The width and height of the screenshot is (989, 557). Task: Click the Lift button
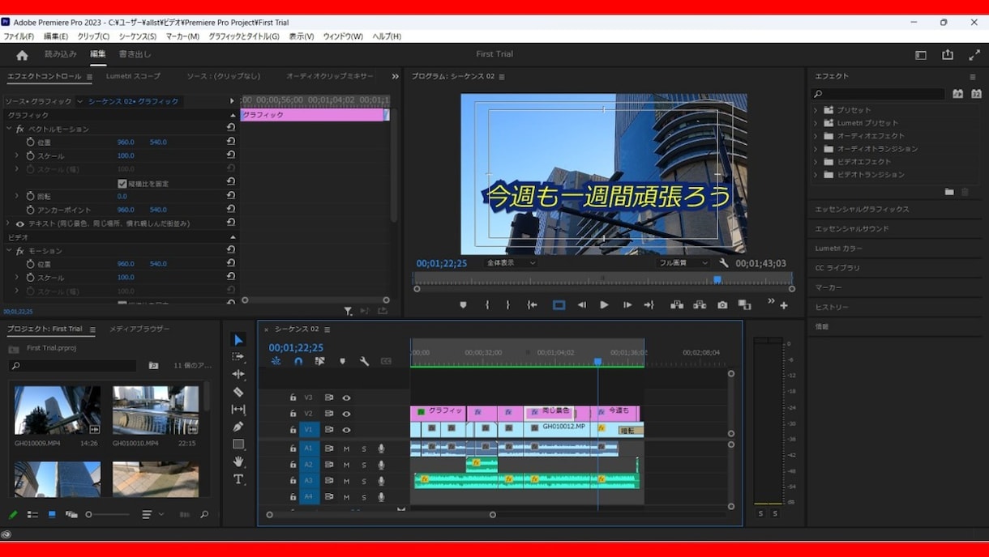tap(677, 305)
